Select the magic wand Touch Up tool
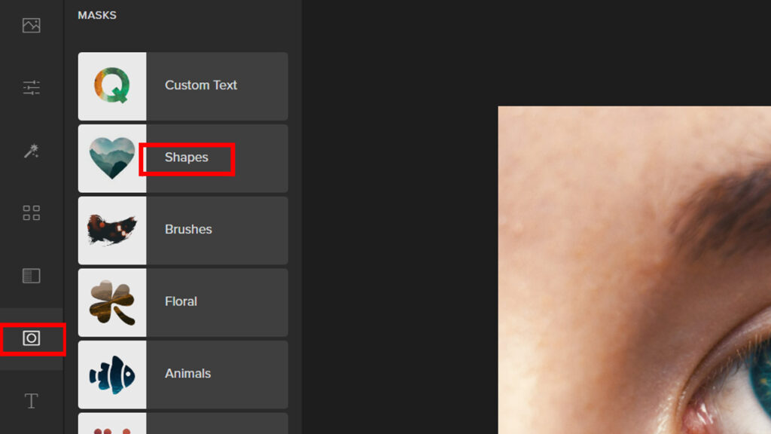The width and height of the screenshot is (771, 434). tap(31, 151)
